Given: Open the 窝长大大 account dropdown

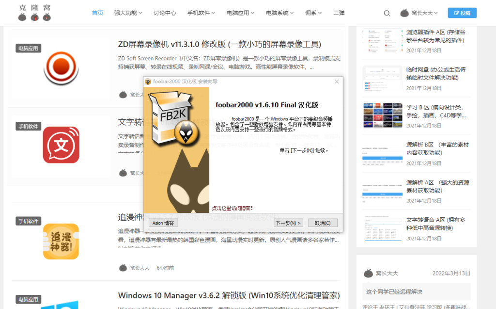Looking at the screenshot, I should coord(424,13).
